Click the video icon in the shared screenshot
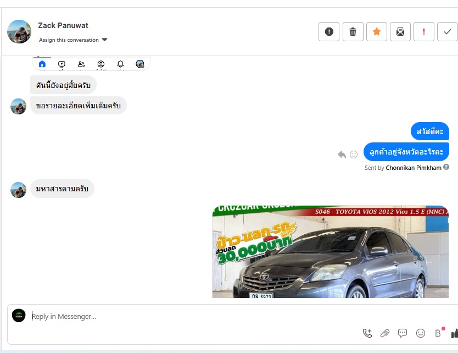The image size is (458, 353). pos(62,64)
